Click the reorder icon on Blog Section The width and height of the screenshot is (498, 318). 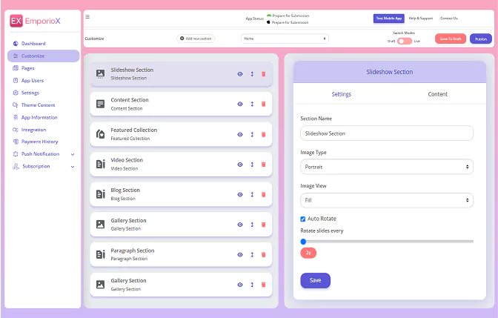252,194
